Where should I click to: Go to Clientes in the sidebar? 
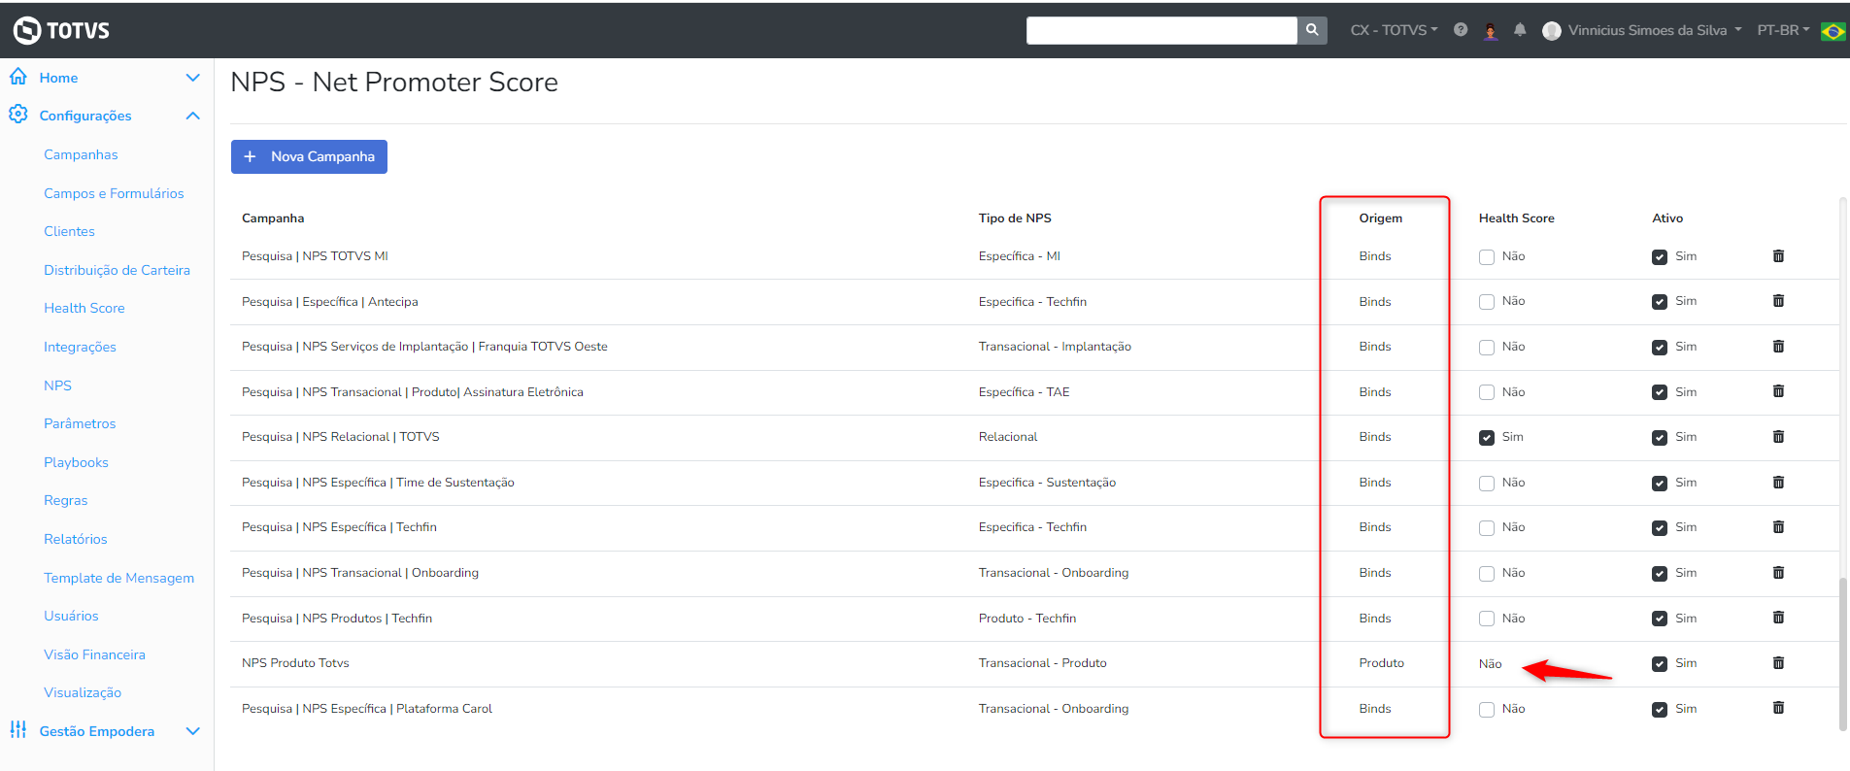[69, 231]
